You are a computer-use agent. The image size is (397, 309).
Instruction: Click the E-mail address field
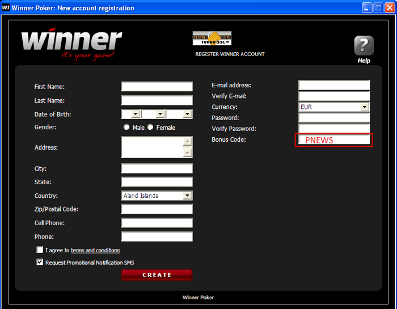pos(334,85)
